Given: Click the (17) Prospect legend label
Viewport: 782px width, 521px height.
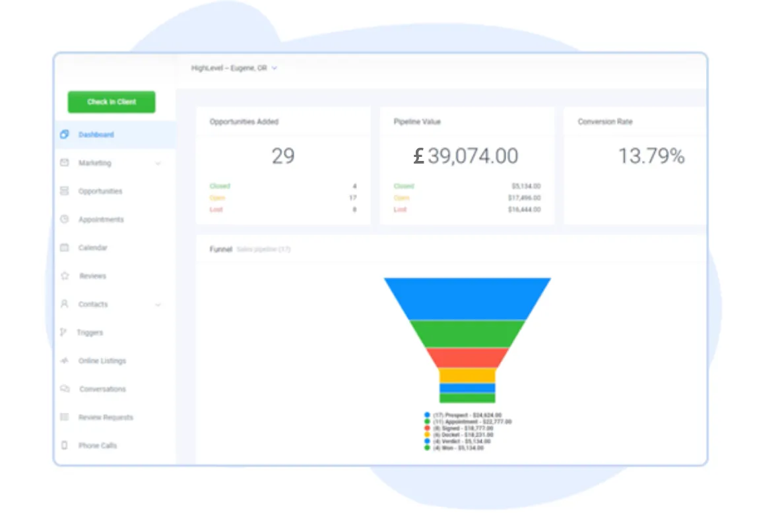Looking at the screenshot, I should [467, 415].
